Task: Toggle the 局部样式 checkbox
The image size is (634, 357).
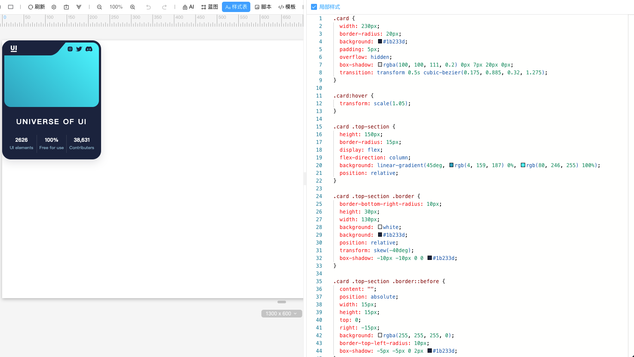Action: (314, 7)
